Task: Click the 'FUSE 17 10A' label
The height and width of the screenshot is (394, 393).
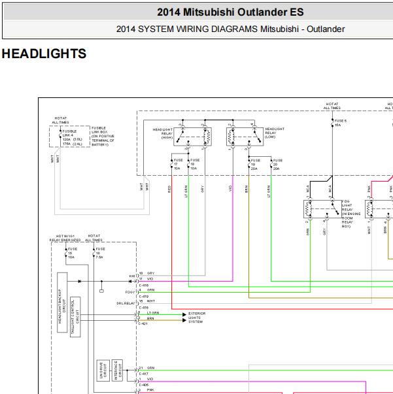Action: coord(178,164)
